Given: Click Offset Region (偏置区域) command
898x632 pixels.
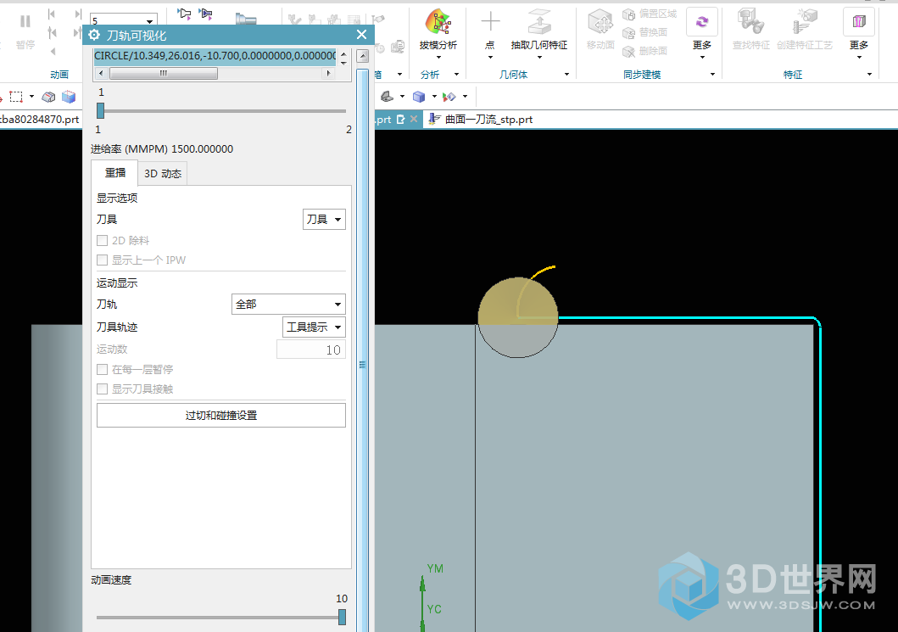Looking at the screenshot, I should tap(650, 14).
